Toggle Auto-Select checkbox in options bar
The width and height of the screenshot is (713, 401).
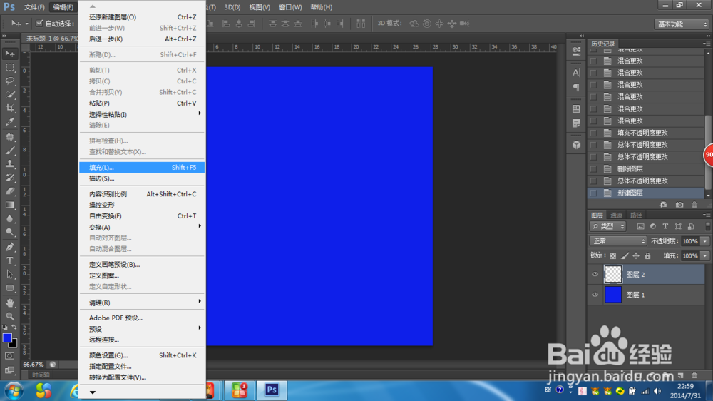(x=39, y=24)
